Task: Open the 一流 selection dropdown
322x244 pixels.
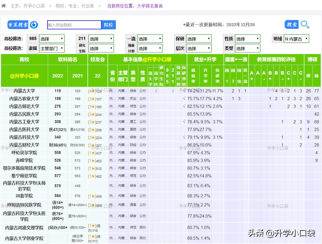Action: [150, 38]
